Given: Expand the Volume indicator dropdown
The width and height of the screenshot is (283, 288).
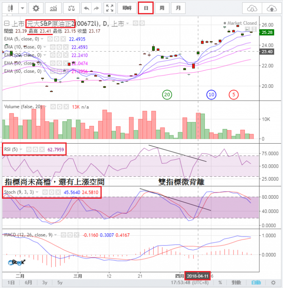Looking at the screenshot, I should point(45,107).
